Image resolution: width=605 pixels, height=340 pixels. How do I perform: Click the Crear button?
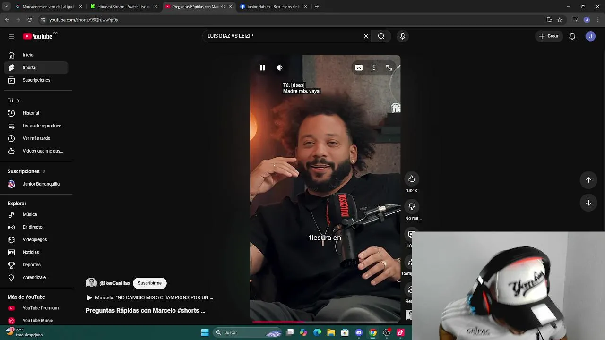click(548, 36)
